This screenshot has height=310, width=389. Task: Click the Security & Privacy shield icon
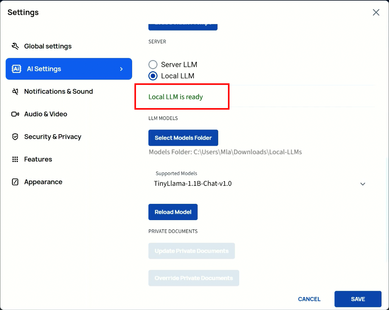click(15, 137)
